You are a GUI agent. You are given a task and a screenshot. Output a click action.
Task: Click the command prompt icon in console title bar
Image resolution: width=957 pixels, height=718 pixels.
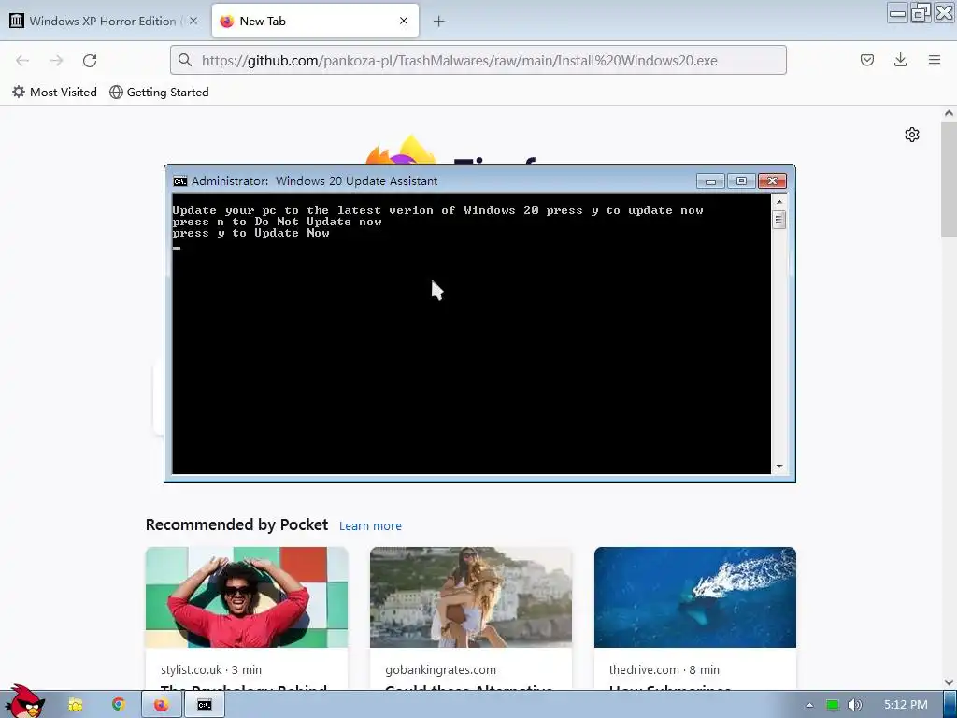click(x=180, y=181)
